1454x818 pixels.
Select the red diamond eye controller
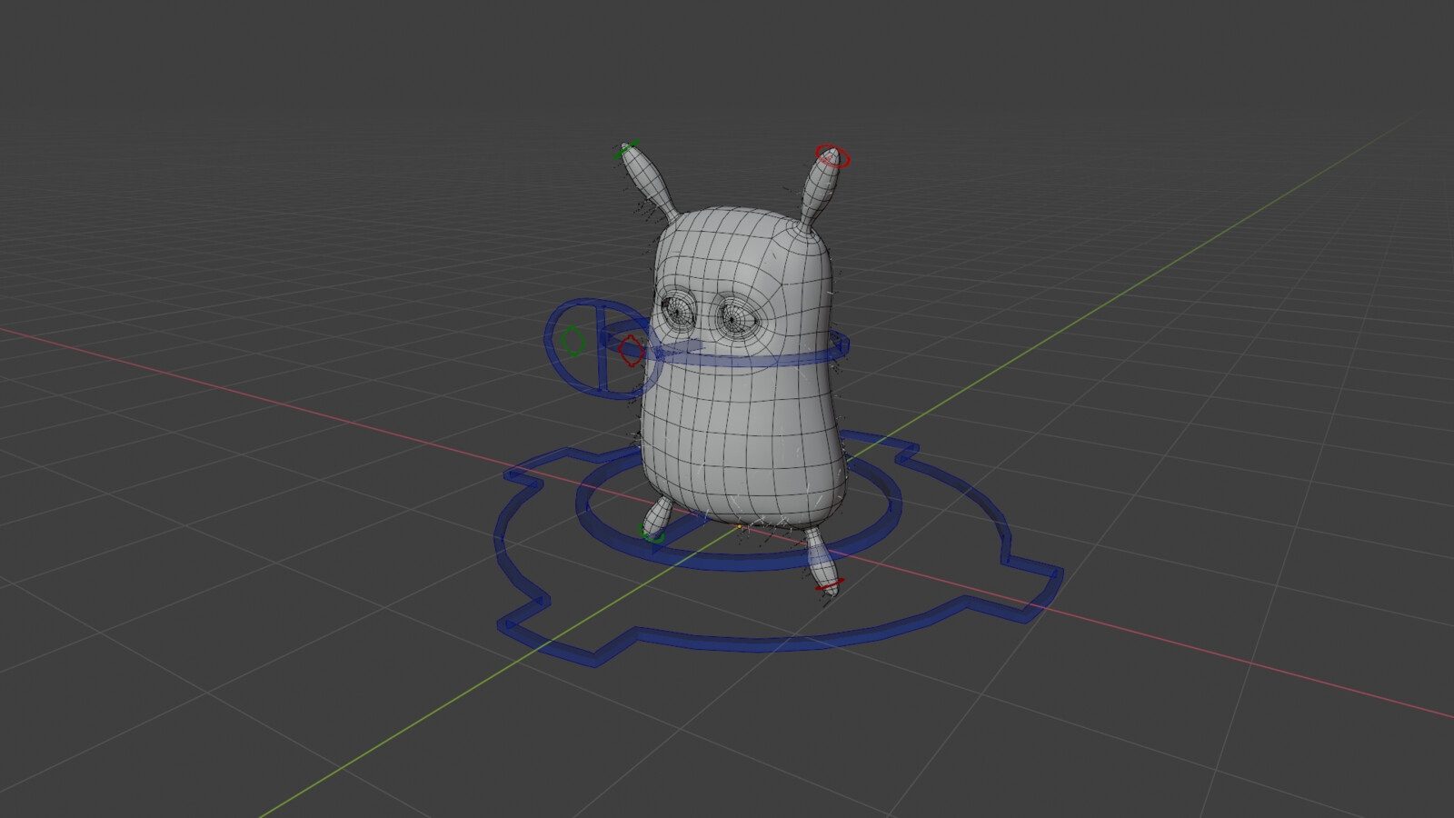(629, 350)
